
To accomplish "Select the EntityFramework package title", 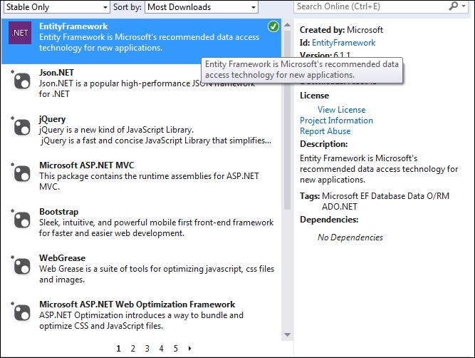I will pos(73,26).
